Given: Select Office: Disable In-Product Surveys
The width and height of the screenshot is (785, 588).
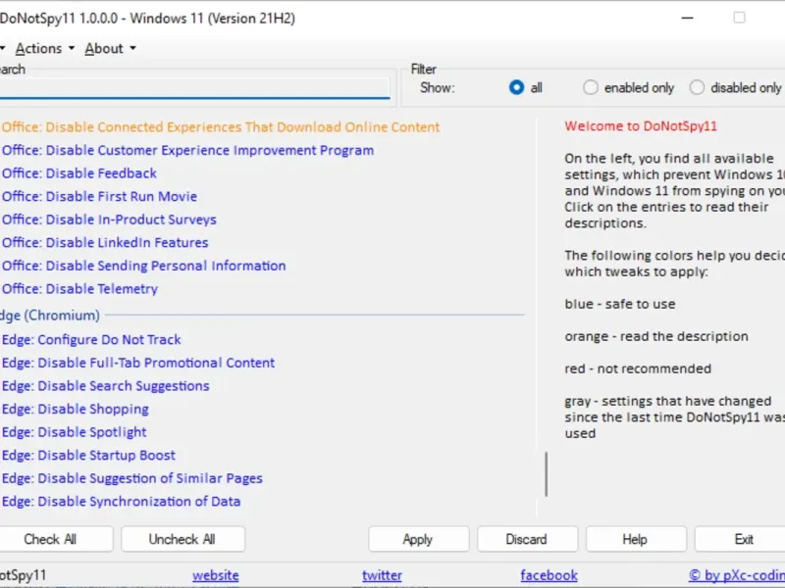Looking at the screenshot, I should (109, 220).
